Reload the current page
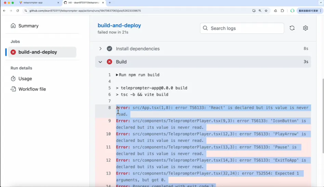 [18, 11]
